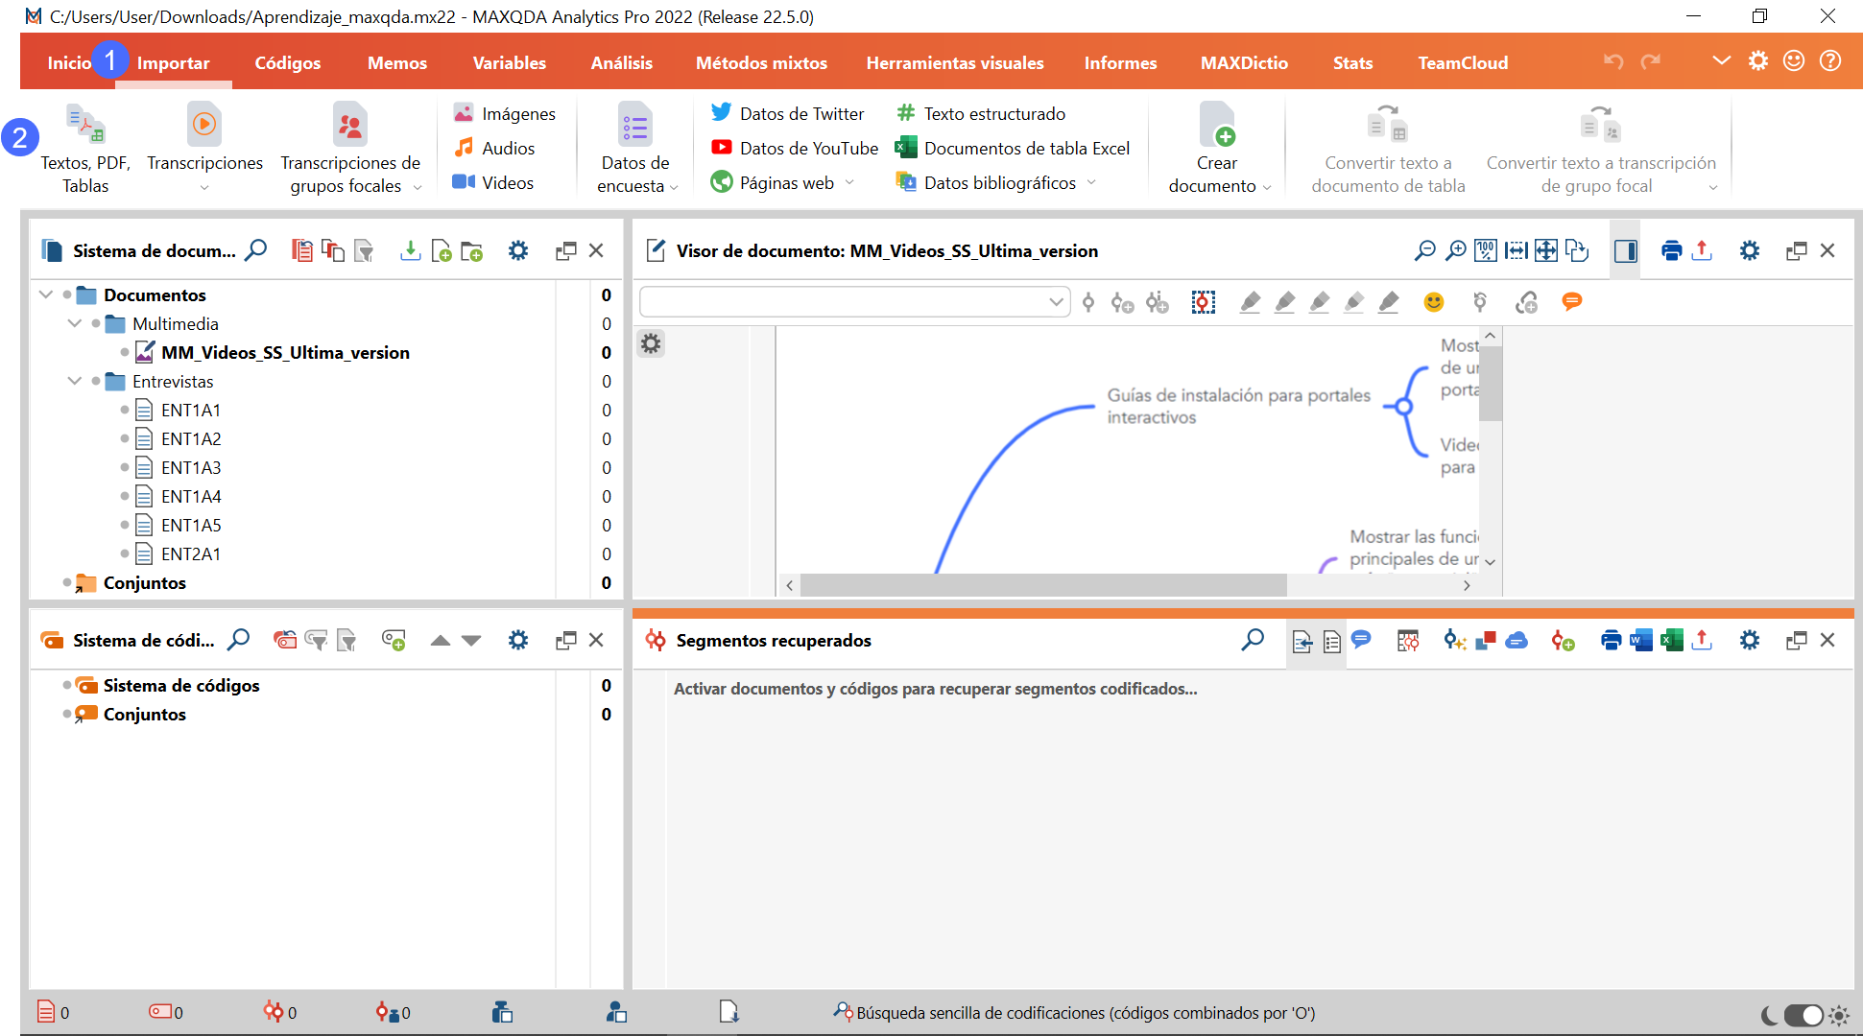1863x1036 pixels.
Task: Click import documents download icon in document panel
Action: [410, 250]
